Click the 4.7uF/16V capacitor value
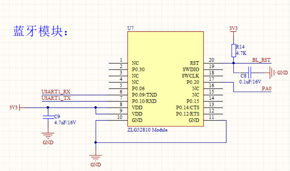The width and height of the screenshot is (290, 171). click(65, 122)
